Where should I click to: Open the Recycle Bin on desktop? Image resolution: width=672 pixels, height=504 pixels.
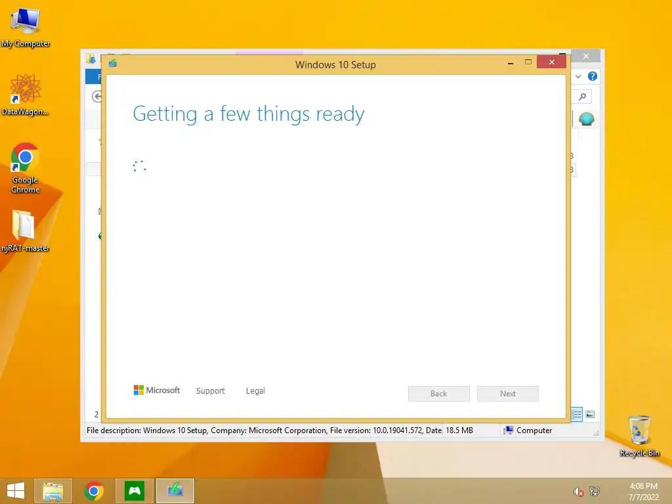tap(639, 436)
